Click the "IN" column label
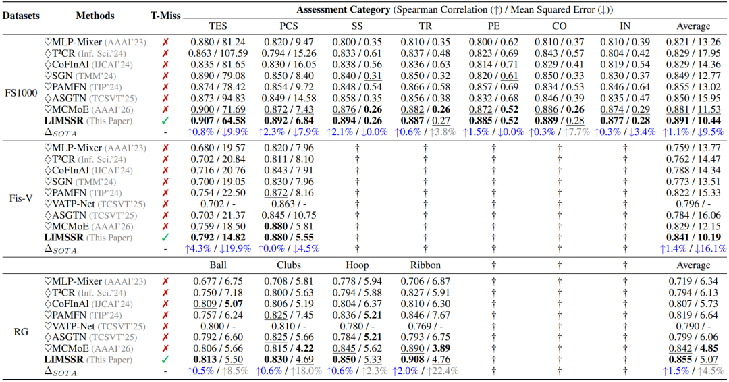 (625, 26)
